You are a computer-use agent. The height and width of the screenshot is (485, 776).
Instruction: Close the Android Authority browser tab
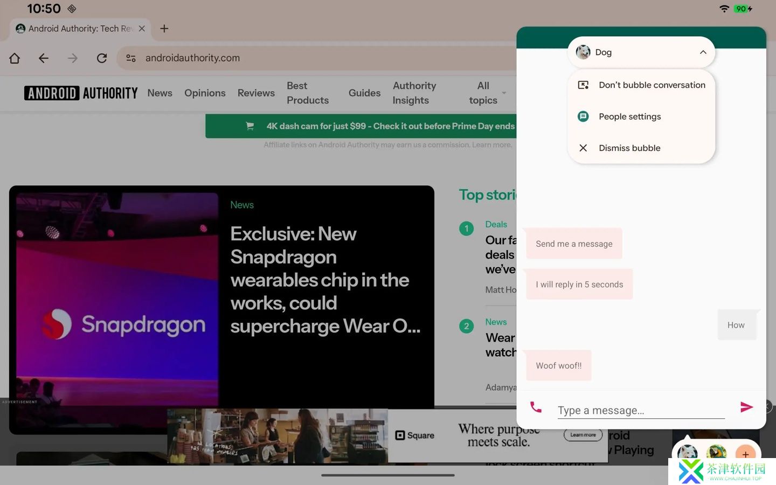pyautogui.click(x=142, y=29)
